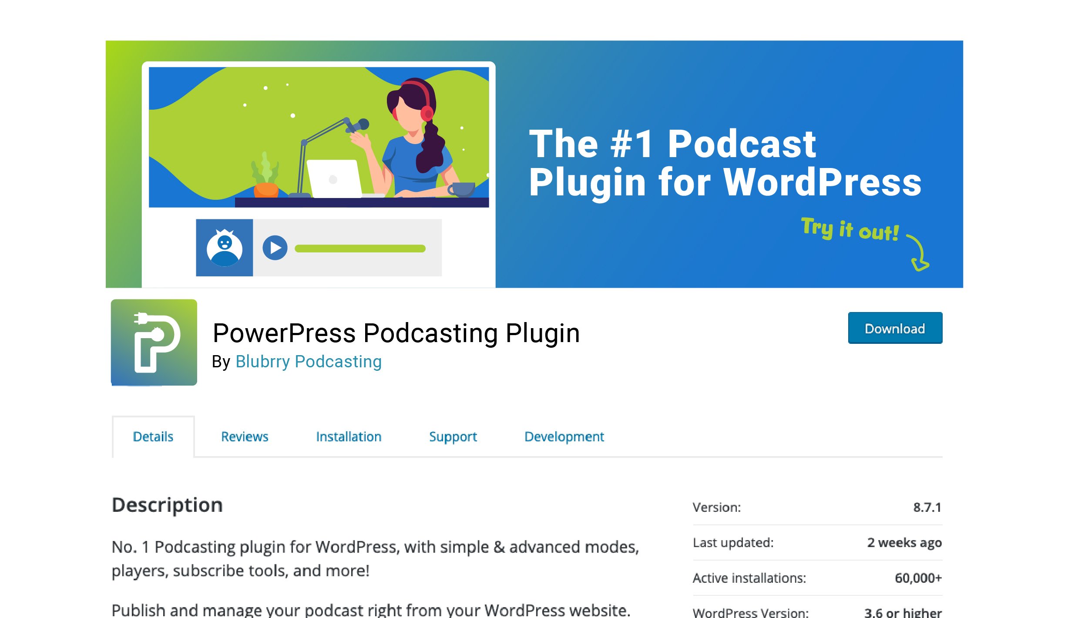Click the PowerPress plugin logo icon

pyautogui.click(x=154, y=342)
